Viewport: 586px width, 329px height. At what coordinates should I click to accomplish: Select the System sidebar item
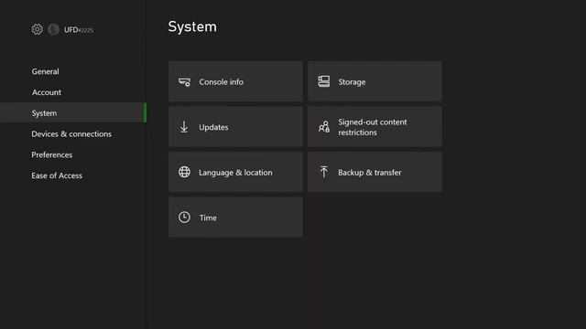[x=73, y=112]
